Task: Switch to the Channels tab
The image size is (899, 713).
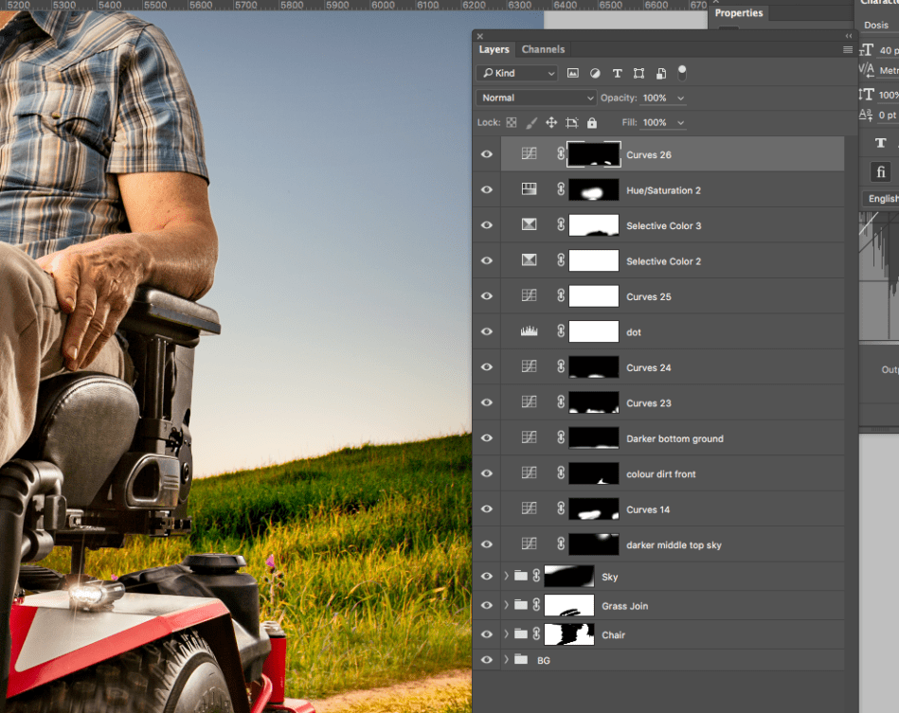Action: (x=543, y=49)
